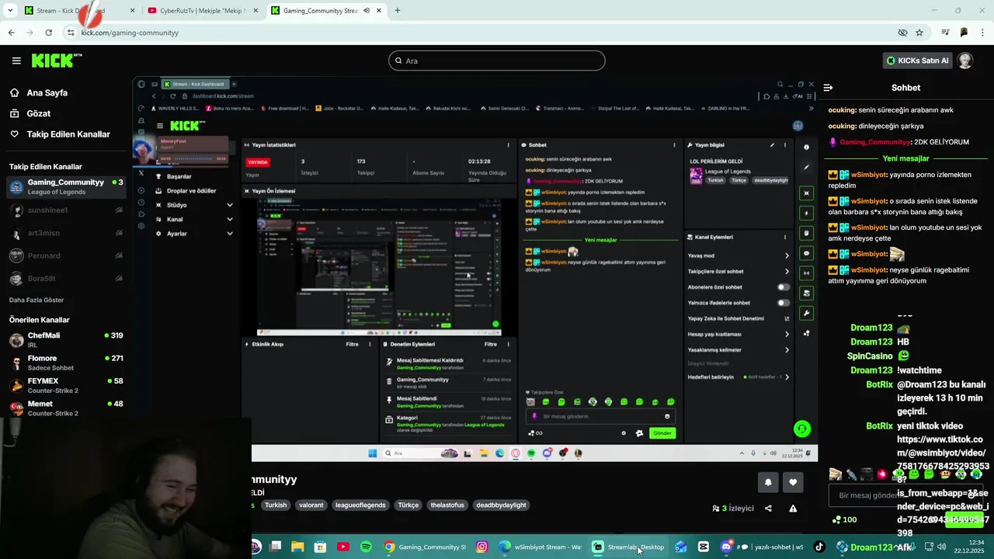Open Chrome media control icon

pyautogui.click(x=945, y=33)
